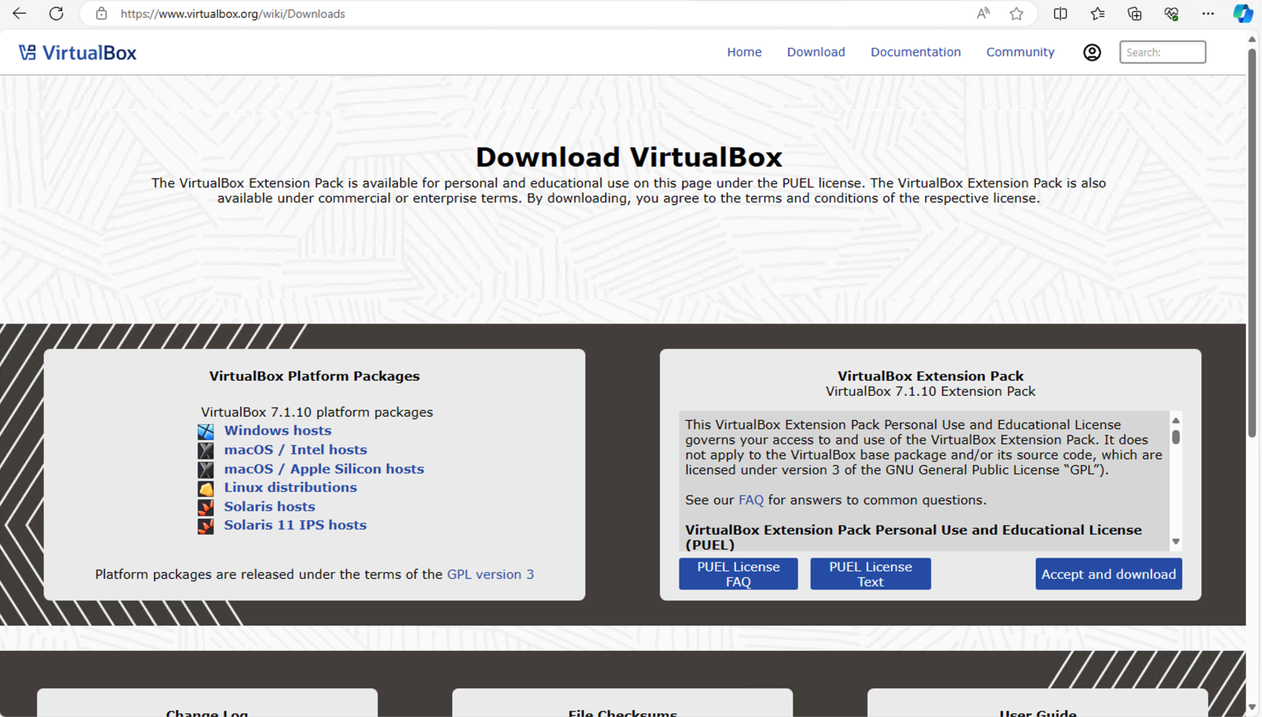Click the PUEL License FAQ button
This screenshot has height=717, width=1262.
point(738,574)
